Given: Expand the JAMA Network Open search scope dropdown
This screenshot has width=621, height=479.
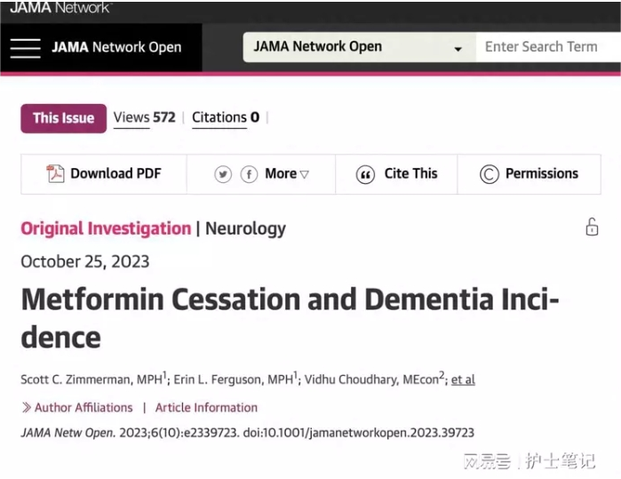Looking at the screenshot, I should (x=359, y=47).
